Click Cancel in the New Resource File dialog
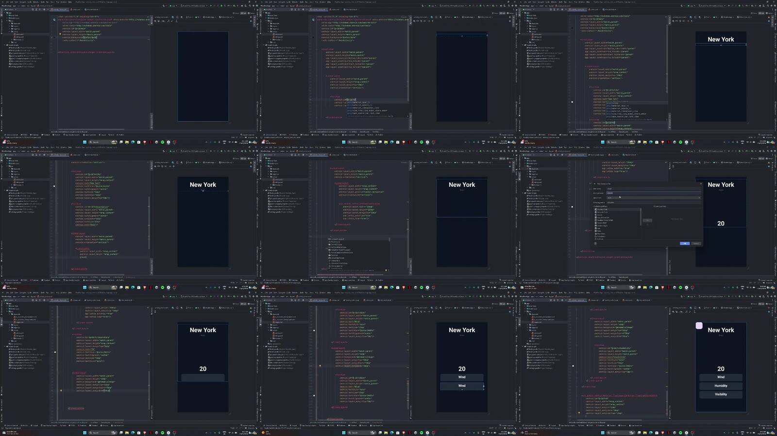This screenshot has width=777, height=436. [x=696, y=243]
